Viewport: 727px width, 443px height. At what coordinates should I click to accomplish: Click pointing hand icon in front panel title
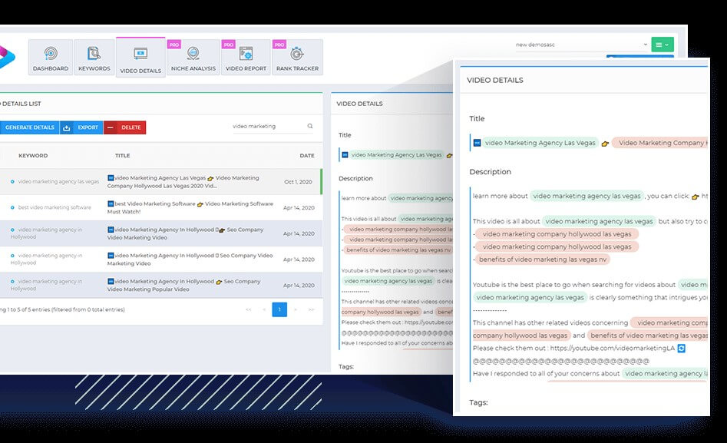[605, 144]
